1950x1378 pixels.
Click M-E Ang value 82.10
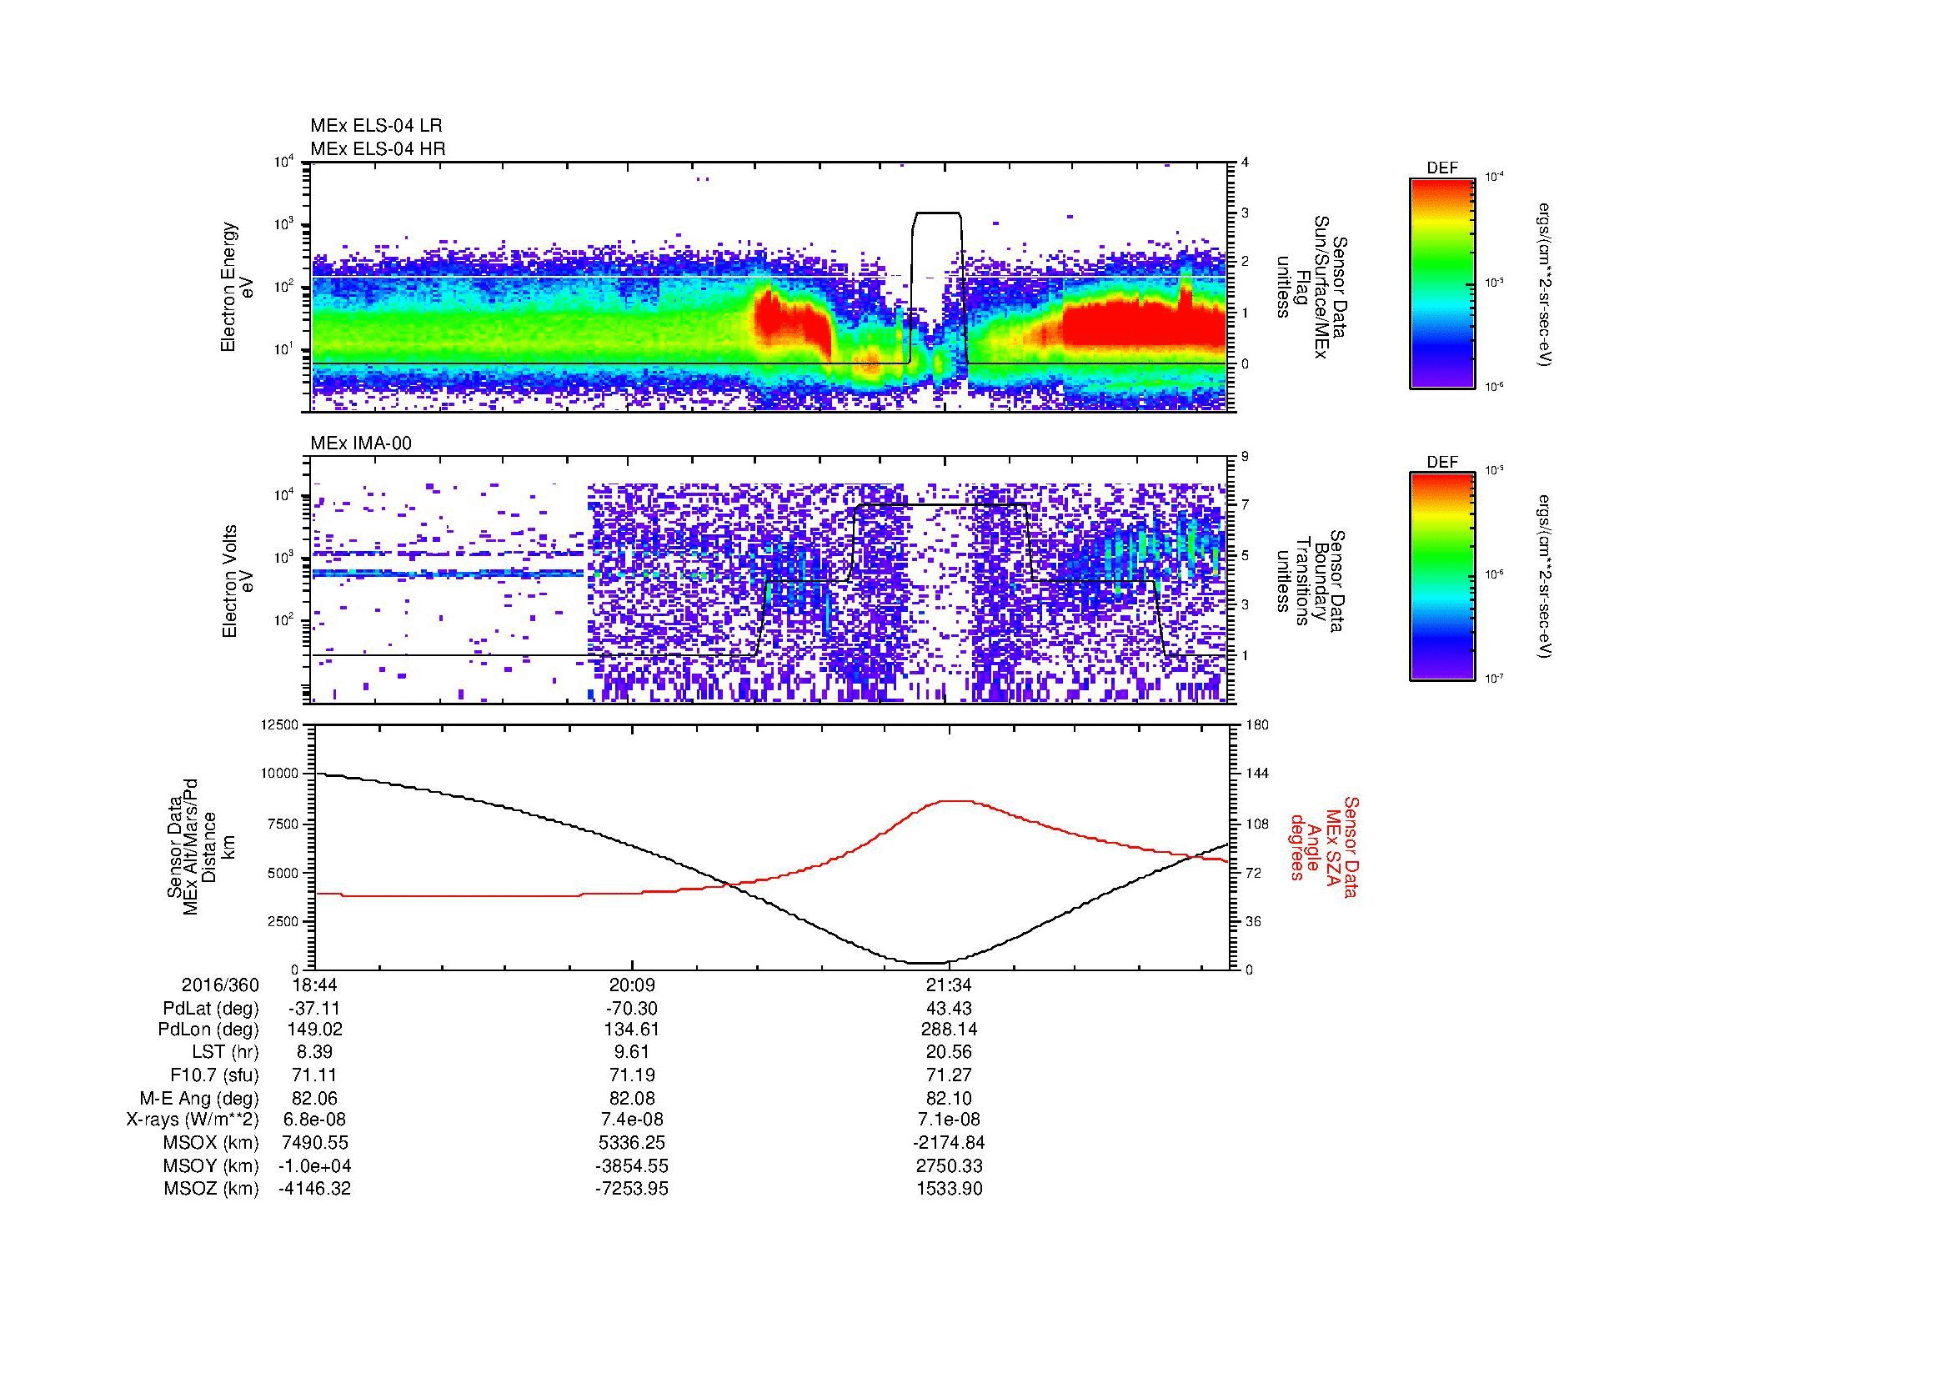(950, 1098)
